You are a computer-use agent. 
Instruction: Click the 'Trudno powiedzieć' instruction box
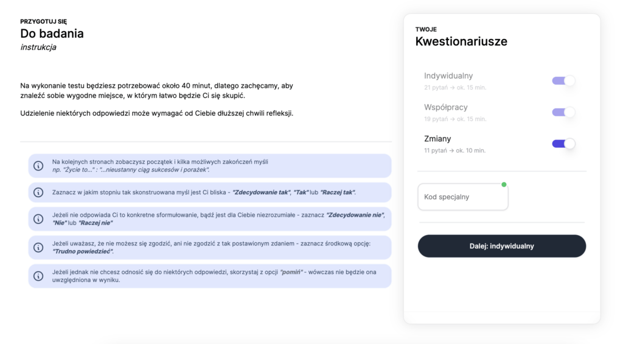point(210,247)
